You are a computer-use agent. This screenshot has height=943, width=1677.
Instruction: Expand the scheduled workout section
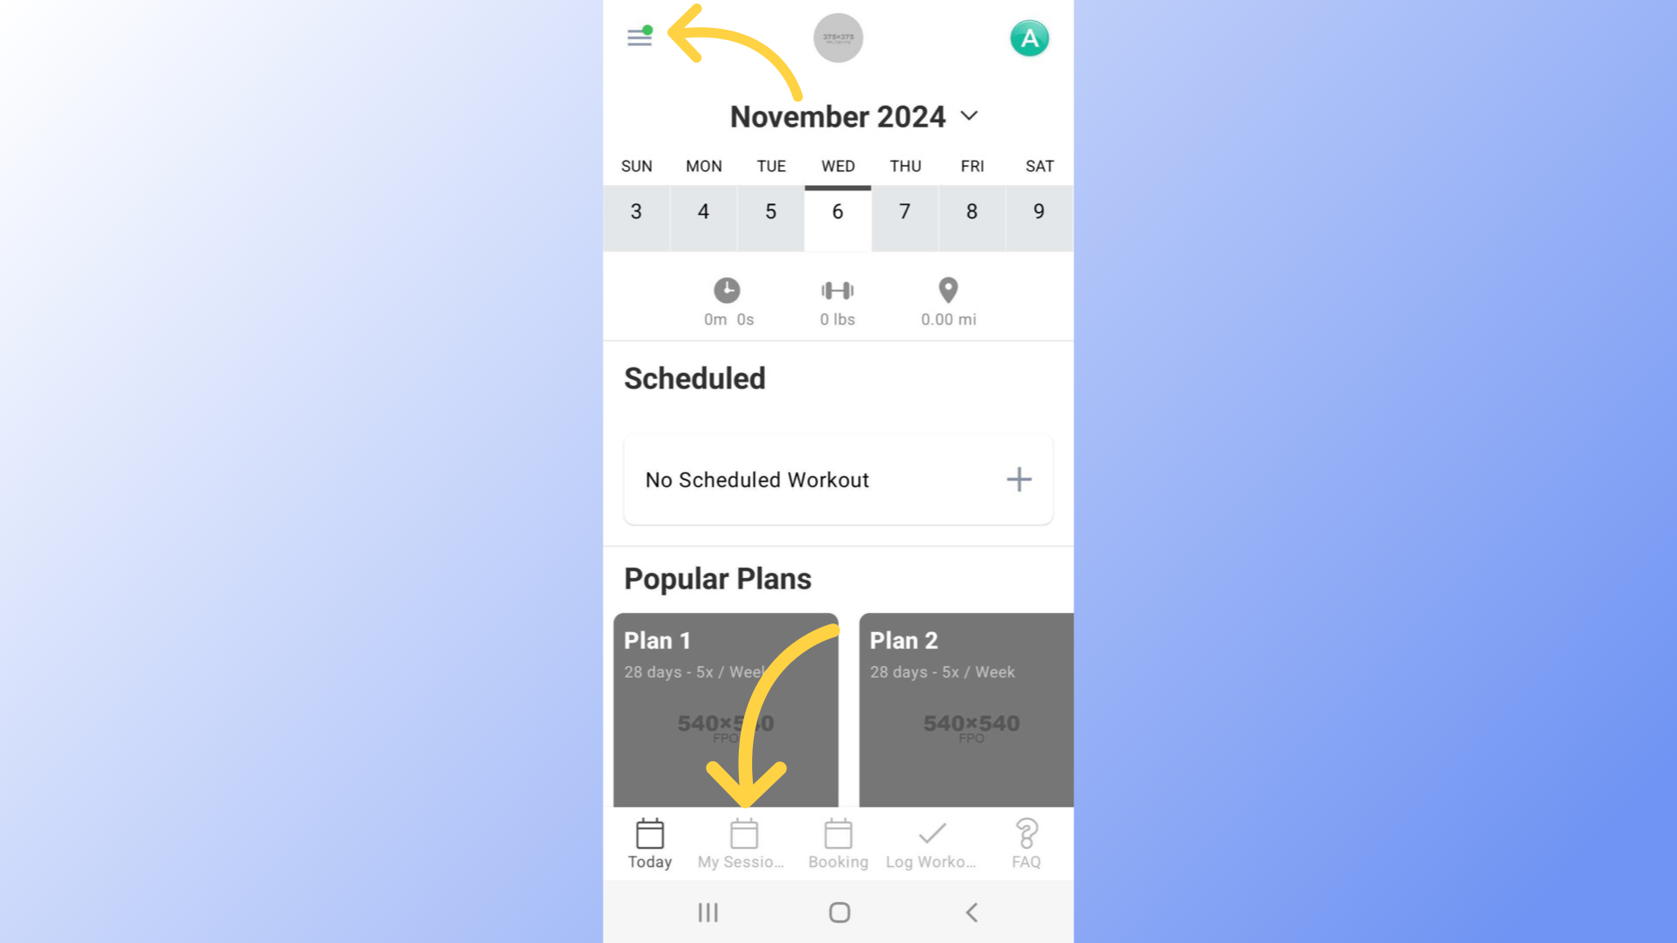tap(1018, 479)
